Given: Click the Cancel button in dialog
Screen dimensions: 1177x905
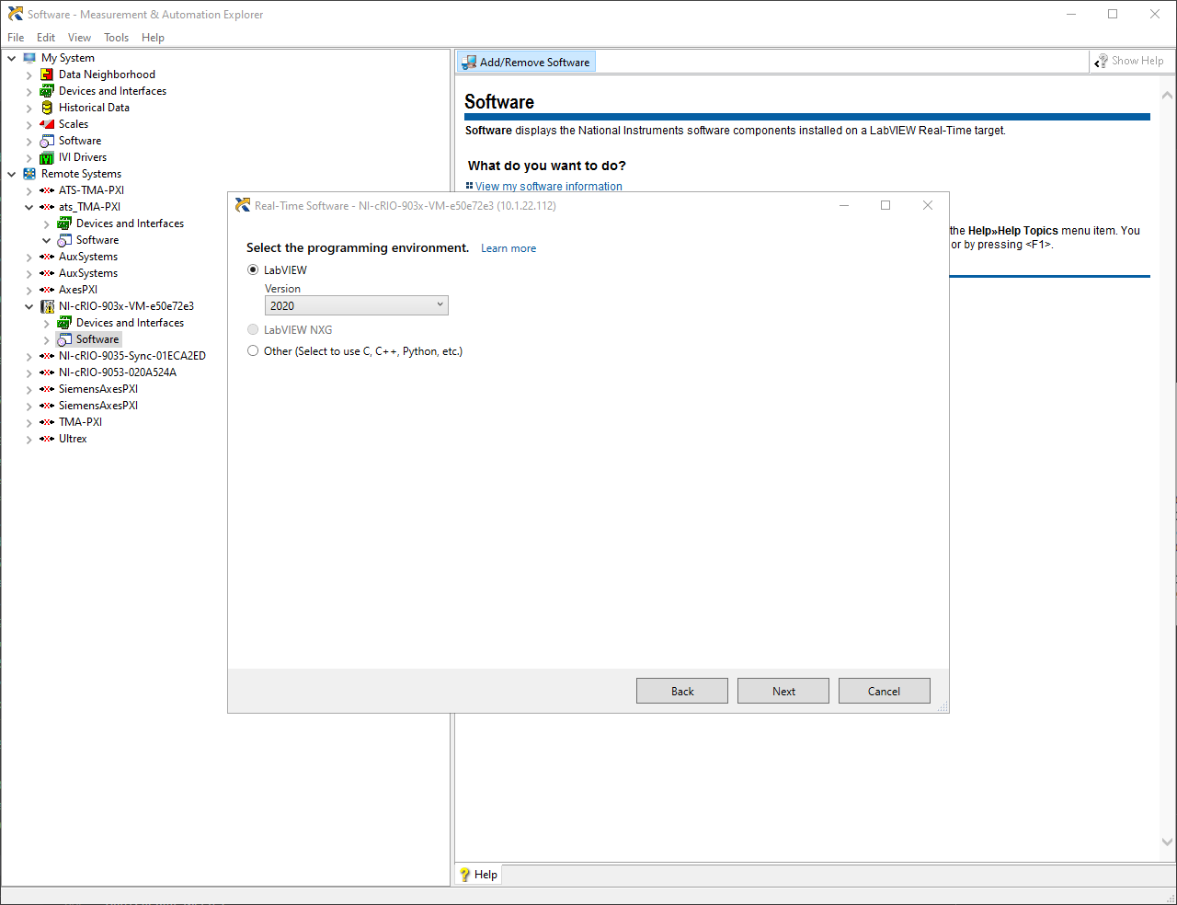Looking at the screenshot, I should point(885,691).
